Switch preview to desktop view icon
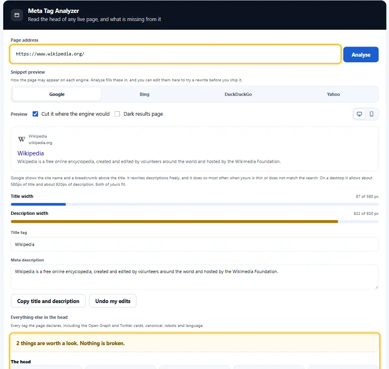Viewport: 389px width, 369px height. [x=359, y=114]
